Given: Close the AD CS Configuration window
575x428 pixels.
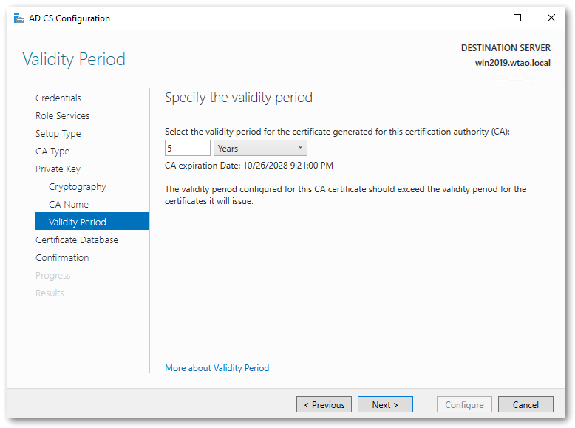Looking at the screenshot, I should pos(551,18).
